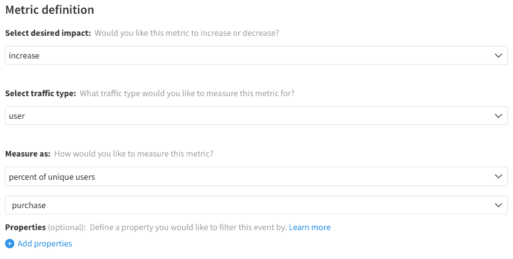The image size is (513, 259).
Task: Click the Metric definition heading
Action: 50,10
